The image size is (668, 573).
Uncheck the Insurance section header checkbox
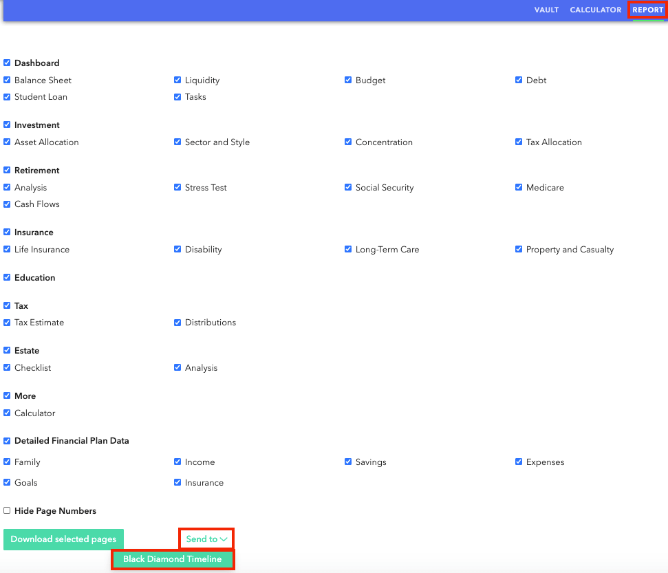[x=7, y=232]
